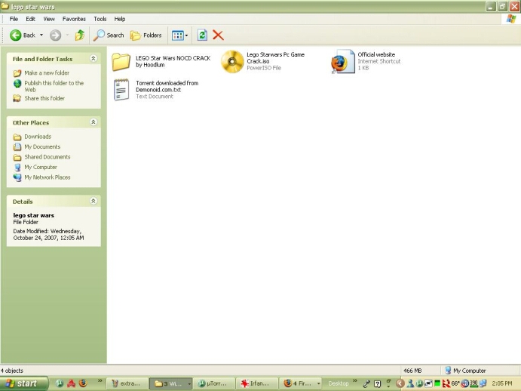Toggle the Folders tree pane
This screenshot has width=521, height=391.
click(146, 35)
